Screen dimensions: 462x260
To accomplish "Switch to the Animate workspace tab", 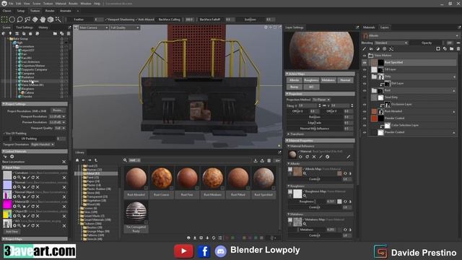I will (x=66, y=11).
